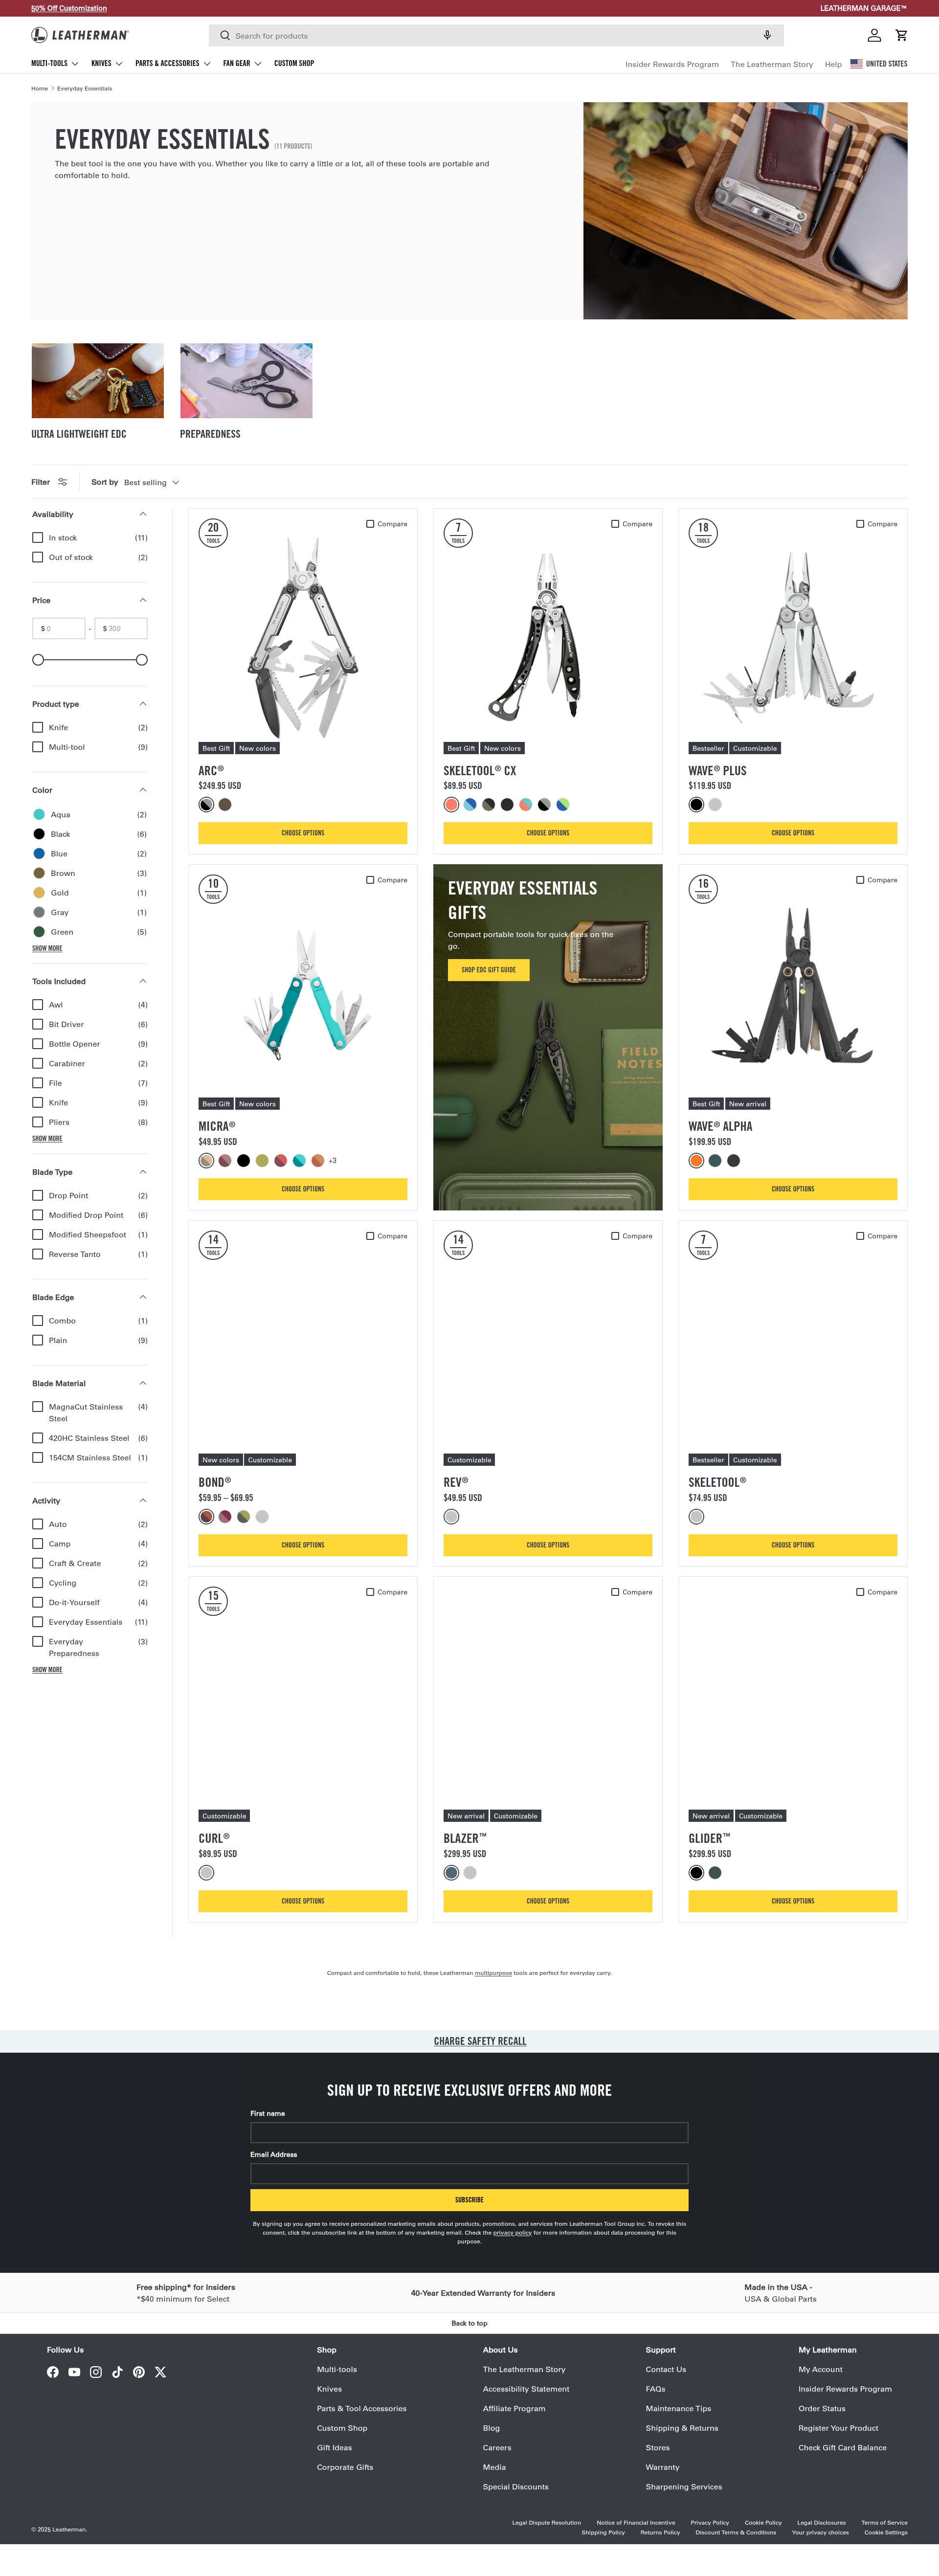
Task: Open Leatherman Instagram icon
Action: [96, 2372]
